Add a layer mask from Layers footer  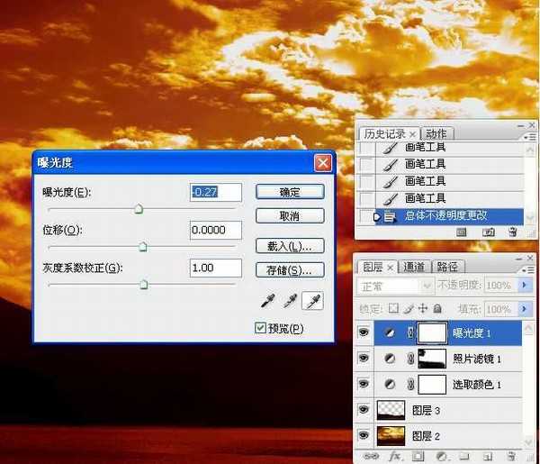417,457
